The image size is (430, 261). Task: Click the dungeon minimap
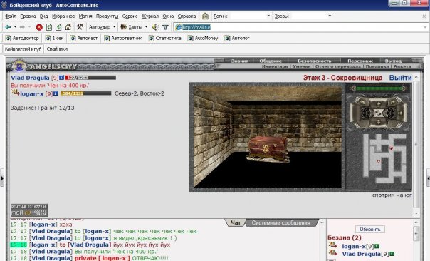[x=384, y=158]
